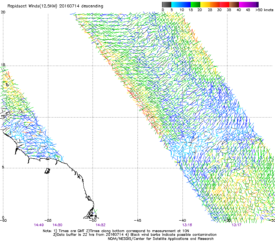275x241 pixels.
Task: Click the orange 25–30 knots legend segment
Action: pyautogui.click(x=215, y=4)
